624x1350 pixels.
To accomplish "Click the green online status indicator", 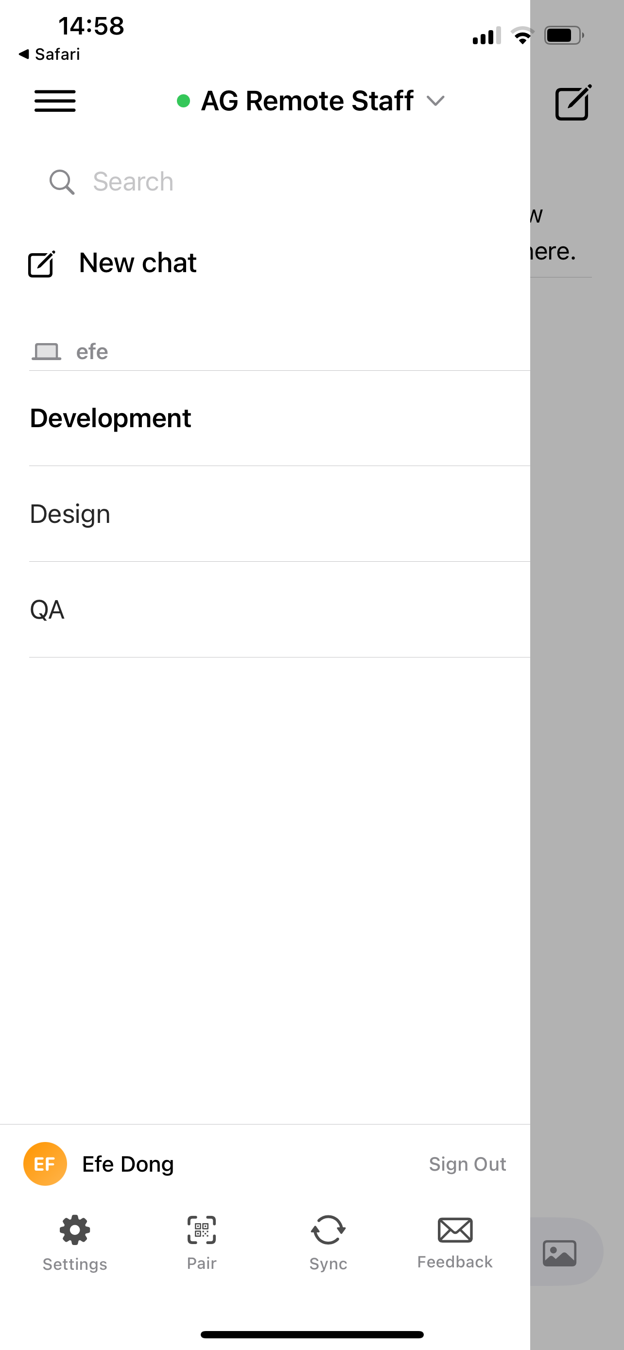I will point(184,101).
